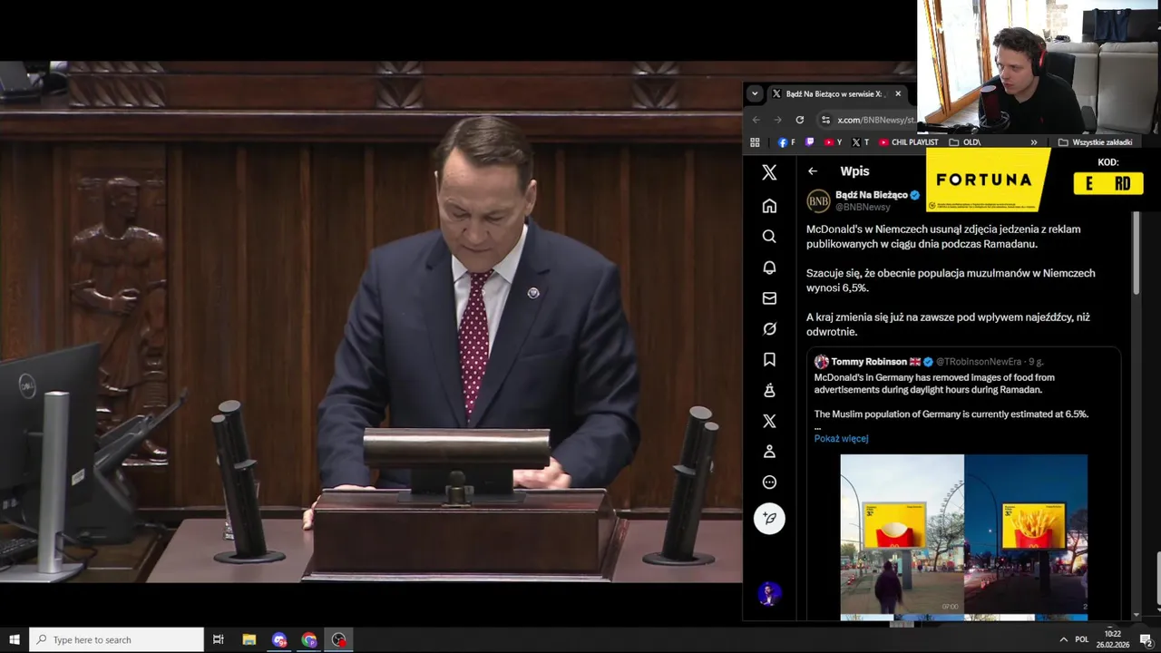Reload the page with refresh icon
1161x653 pixels.
(799, 120)
